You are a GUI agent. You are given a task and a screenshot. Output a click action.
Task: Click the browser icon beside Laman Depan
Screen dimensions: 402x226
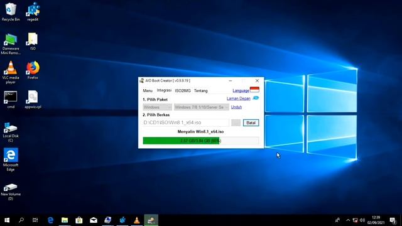[256, 98]
